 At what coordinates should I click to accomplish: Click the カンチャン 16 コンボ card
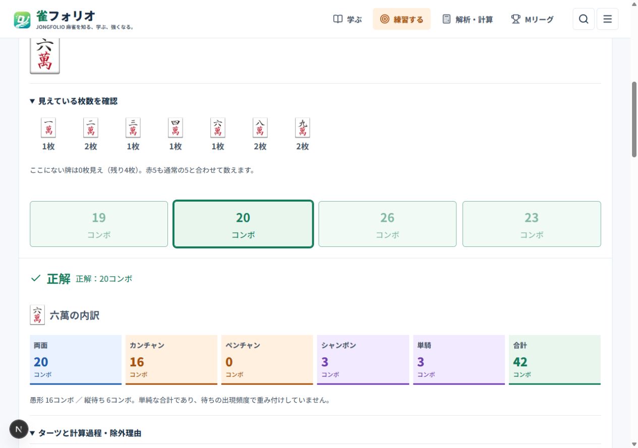point(171,360)
